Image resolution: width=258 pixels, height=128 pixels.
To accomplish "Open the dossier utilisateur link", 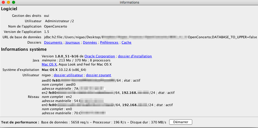I will pyautogui.click(x=68, y=75).
